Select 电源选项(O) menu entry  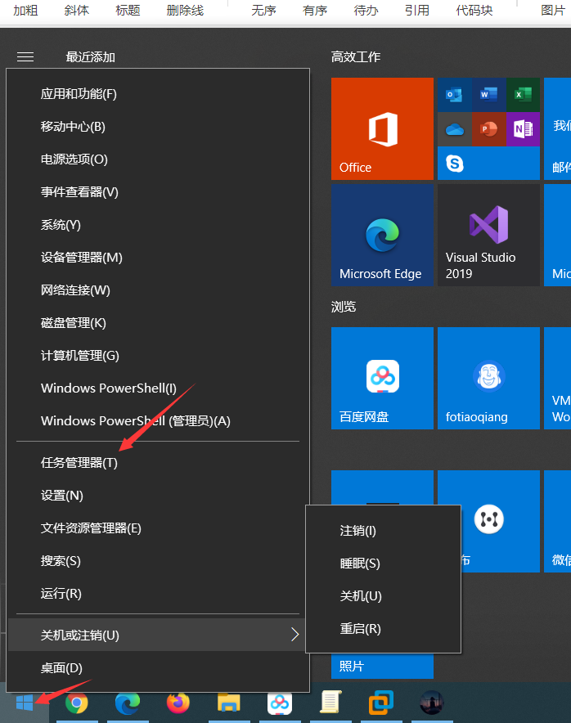tap(158, 159)
